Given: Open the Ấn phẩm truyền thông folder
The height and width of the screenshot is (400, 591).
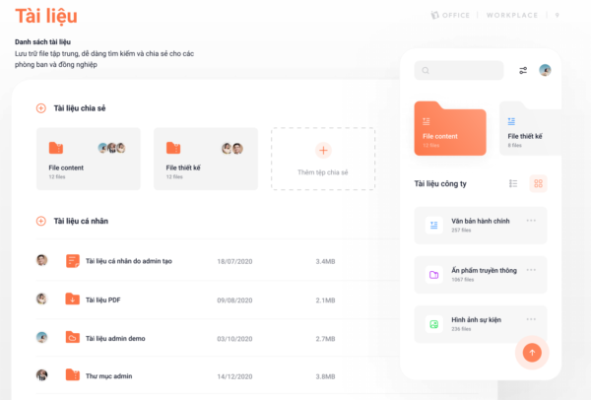Looking at the screenshot, I should click(481, 275).
